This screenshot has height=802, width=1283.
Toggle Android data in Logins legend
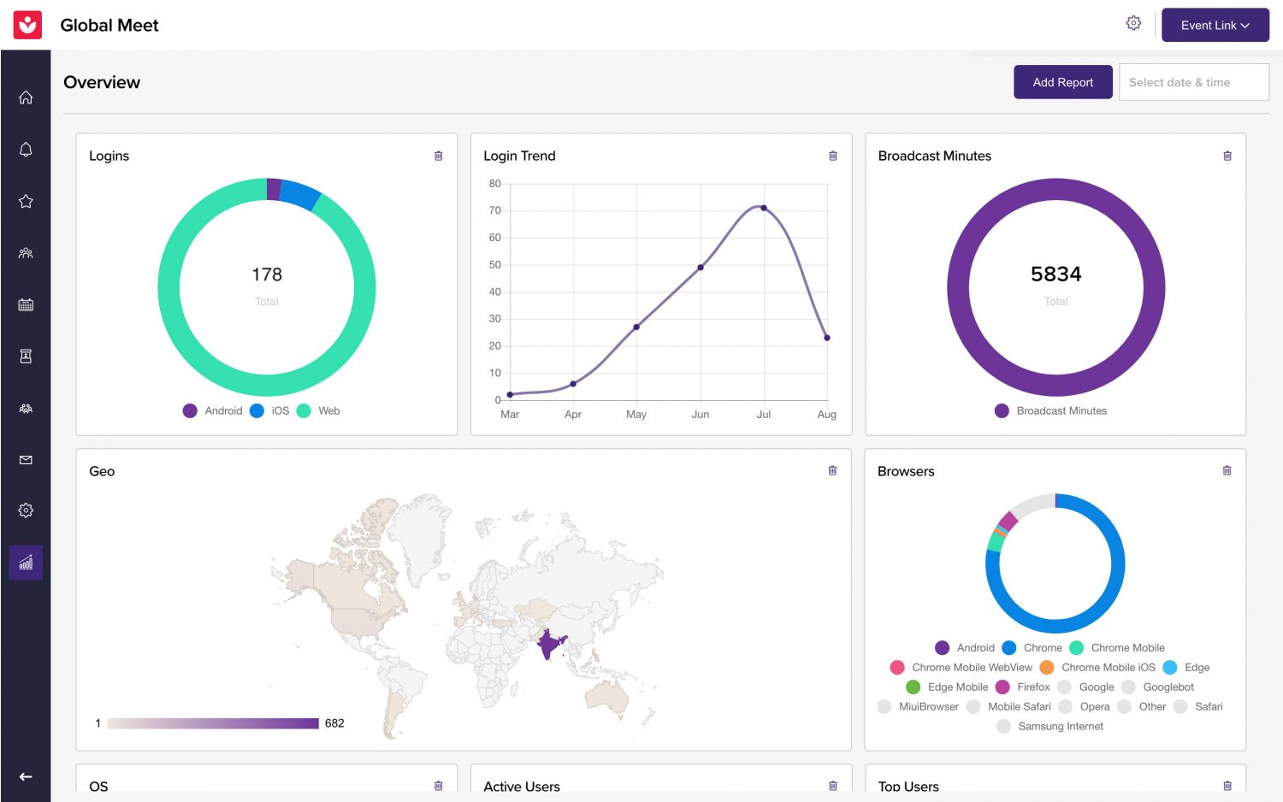(x=212, y=410)
